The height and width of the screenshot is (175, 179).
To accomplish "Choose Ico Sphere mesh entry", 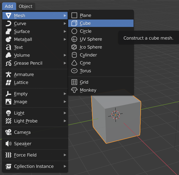I will [101, 47].
